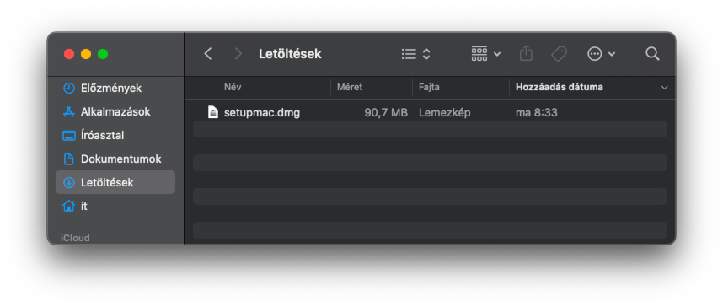Click the iCloud sidebar section header
Screen dimensions: 723x307
[75, 238]
